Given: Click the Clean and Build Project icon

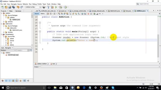Looking at the screenshot, I should tap(52, 7).
